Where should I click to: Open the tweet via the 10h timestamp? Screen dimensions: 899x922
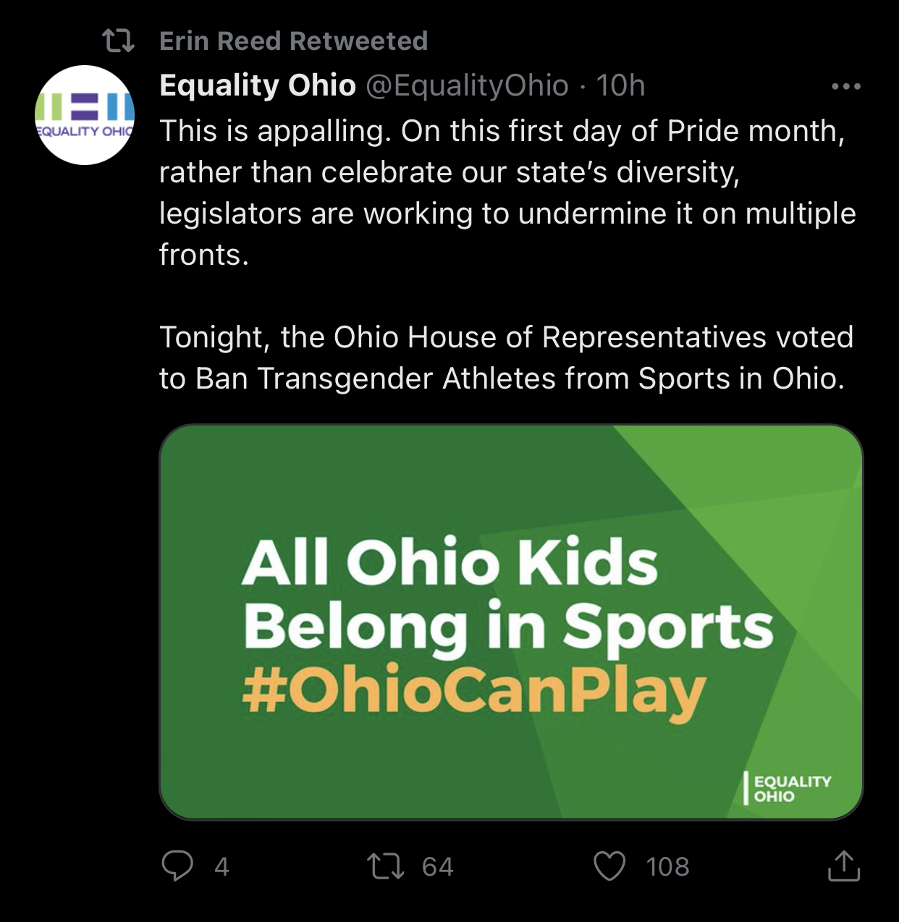tap(620, 85)
